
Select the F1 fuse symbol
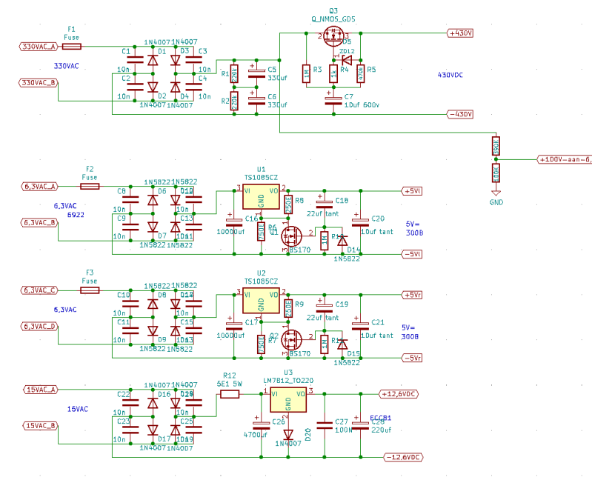tap(71, 47)
